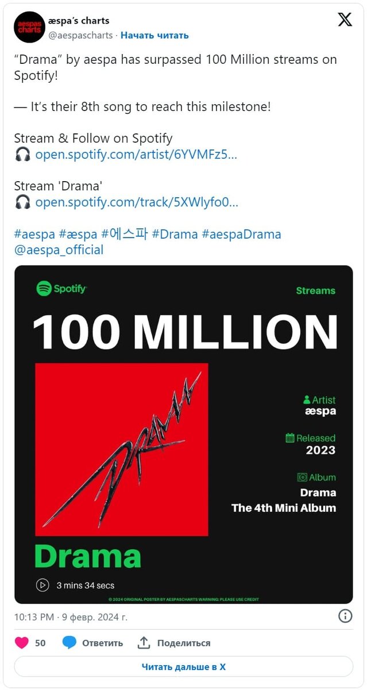Open the info circle icon
The width and height of the screenshot is (367, 690).
(345, 616)
